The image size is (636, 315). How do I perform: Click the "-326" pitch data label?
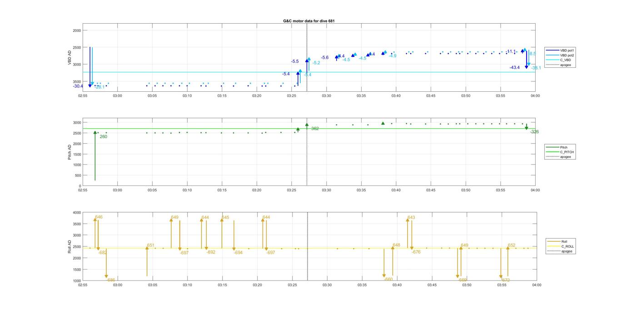tap(534, 132)
